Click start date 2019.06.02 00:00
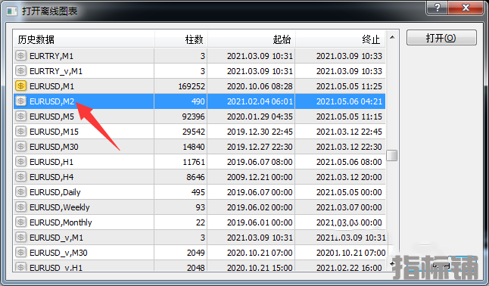 (260, 207)
